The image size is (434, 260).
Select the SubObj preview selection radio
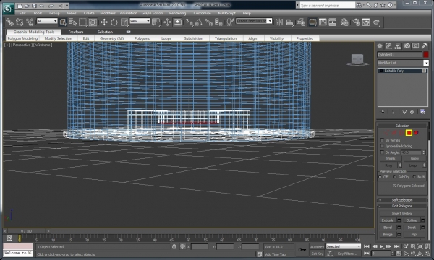395,177
